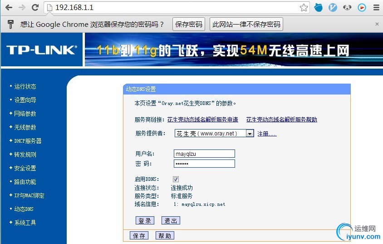Click the panda face extension icon
The width and height of the screenshot is (383, 244).
347,8
